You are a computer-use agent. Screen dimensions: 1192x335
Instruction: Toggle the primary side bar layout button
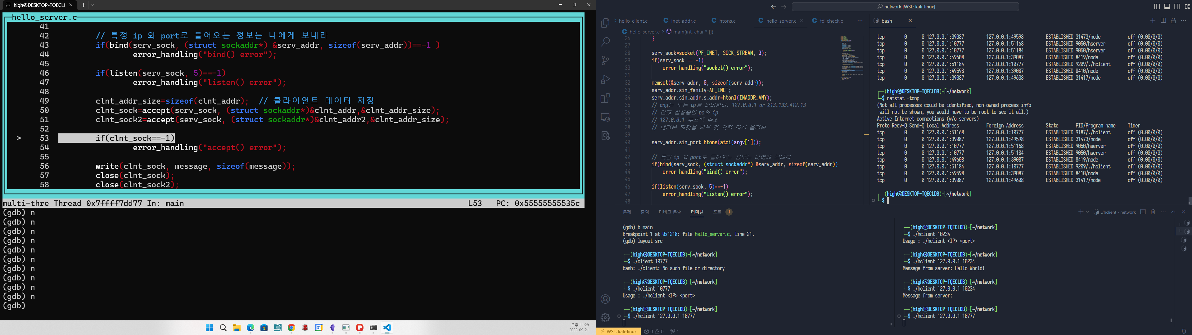click(1156, 7)
